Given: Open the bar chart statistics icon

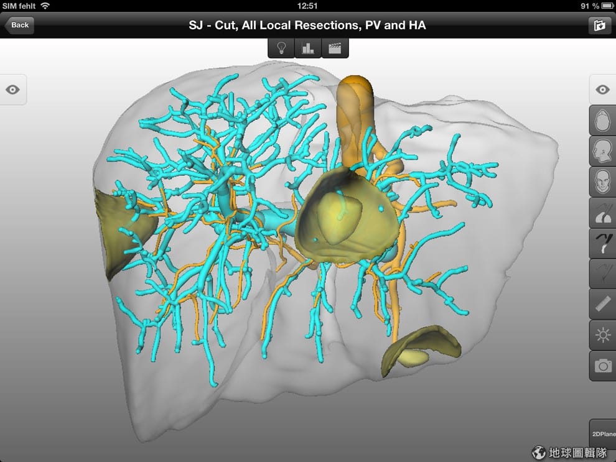Looking at the screenshot, I should [x=308, y=49].
